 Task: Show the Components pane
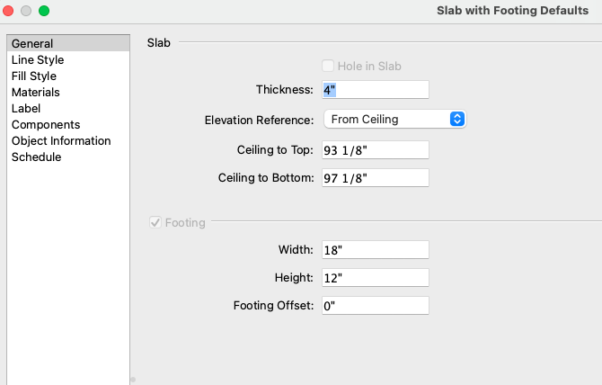[46, 124]
